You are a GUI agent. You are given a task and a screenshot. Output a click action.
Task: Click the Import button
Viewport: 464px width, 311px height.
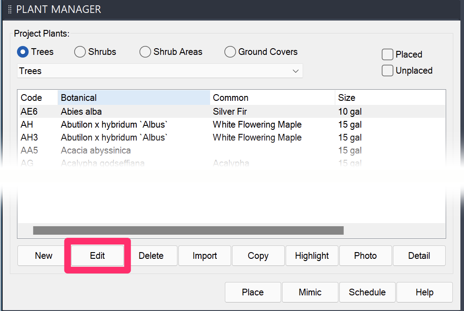coord(205,256)
